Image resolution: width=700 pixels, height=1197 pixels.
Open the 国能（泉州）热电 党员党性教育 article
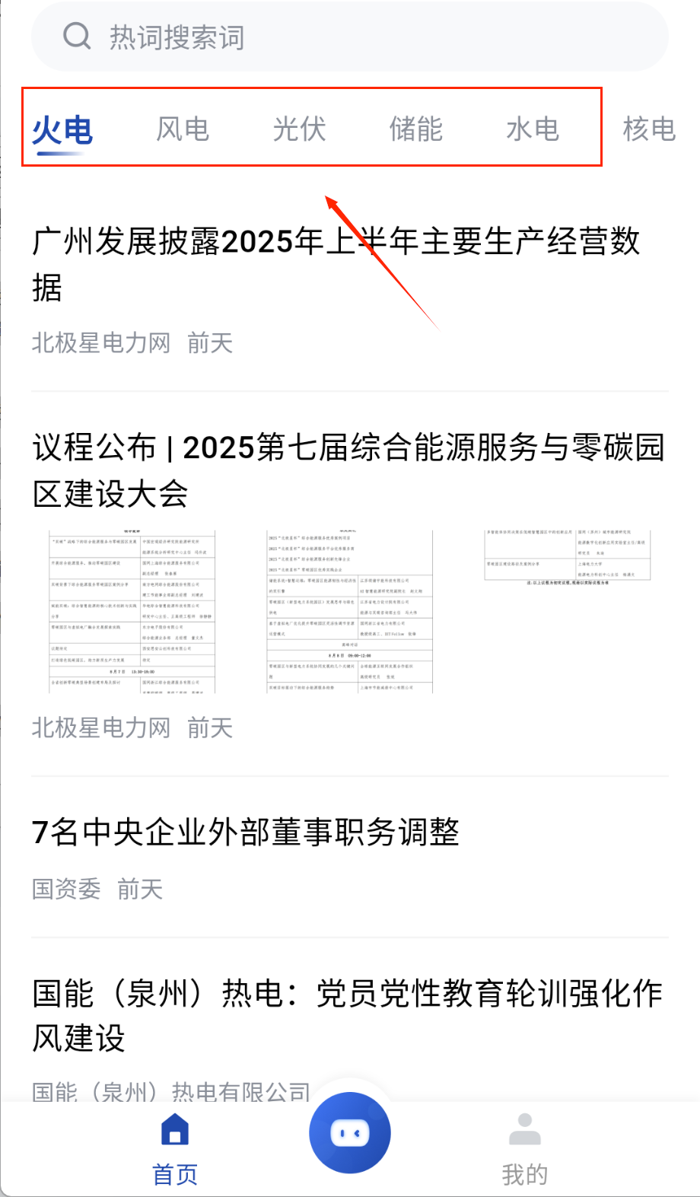point(347,1015)
